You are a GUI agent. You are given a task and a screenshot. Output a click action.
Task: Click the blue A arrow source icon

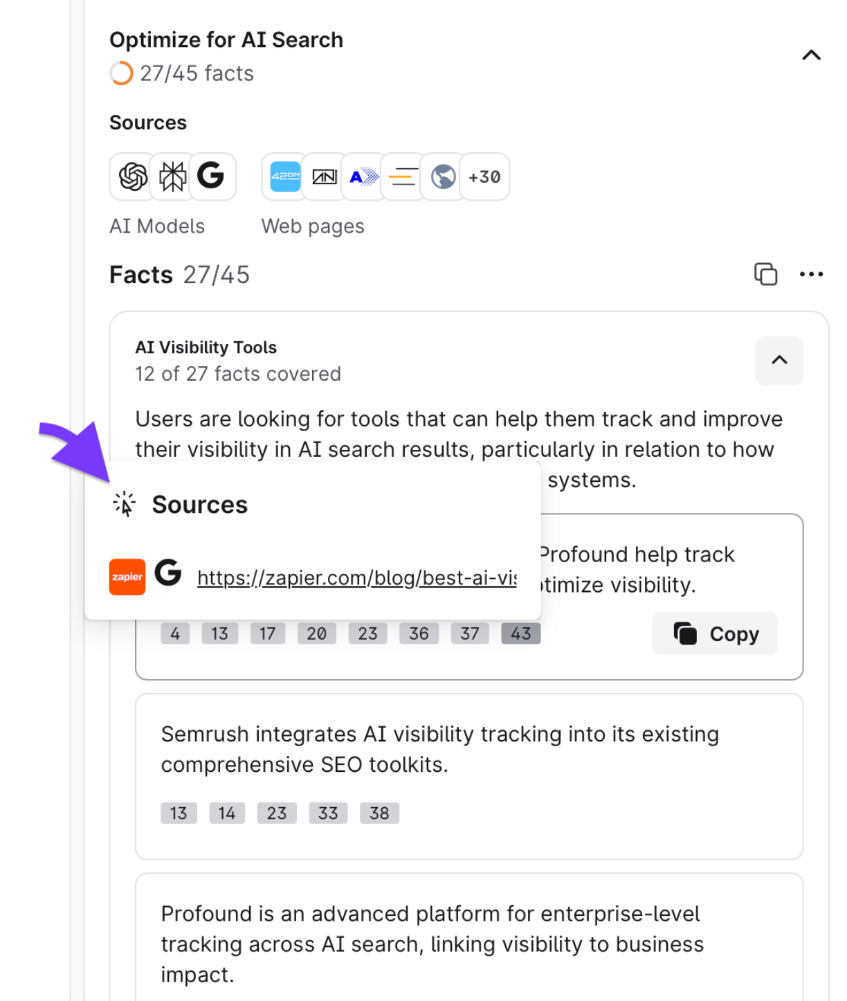point(364,177)
